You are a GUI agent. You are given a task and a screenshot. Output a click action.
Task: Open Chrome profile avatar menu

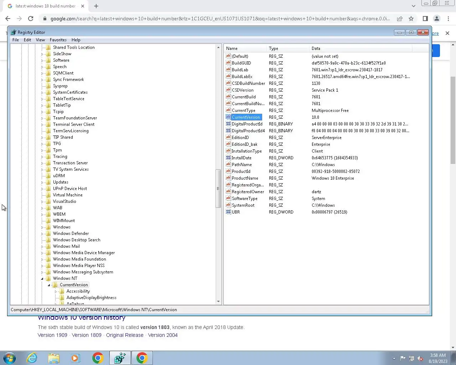437,19
